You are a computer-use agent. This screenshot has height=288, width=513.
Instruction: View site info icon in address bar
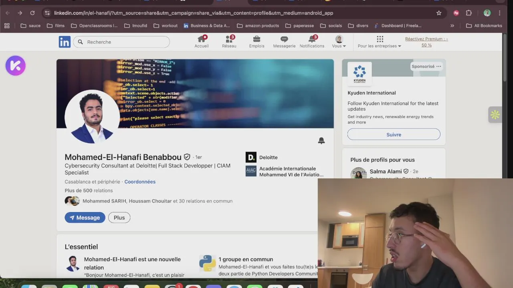(47, 13)
